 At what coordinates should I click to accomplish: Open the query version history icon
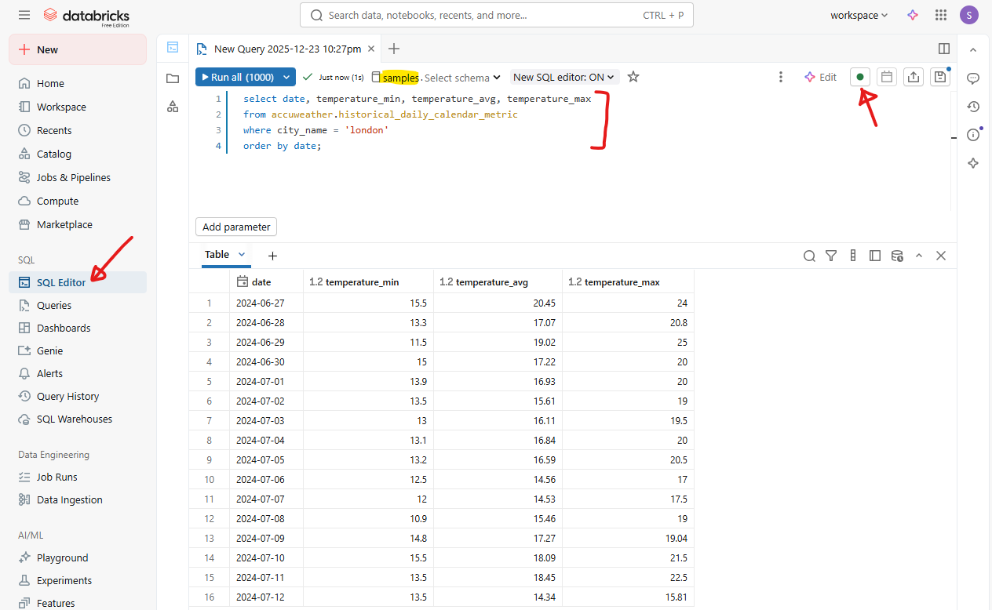pyautogui.click(x=973, y=107)
